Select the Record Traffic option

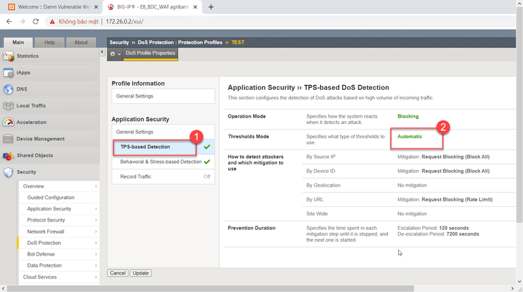pos(135,177)
